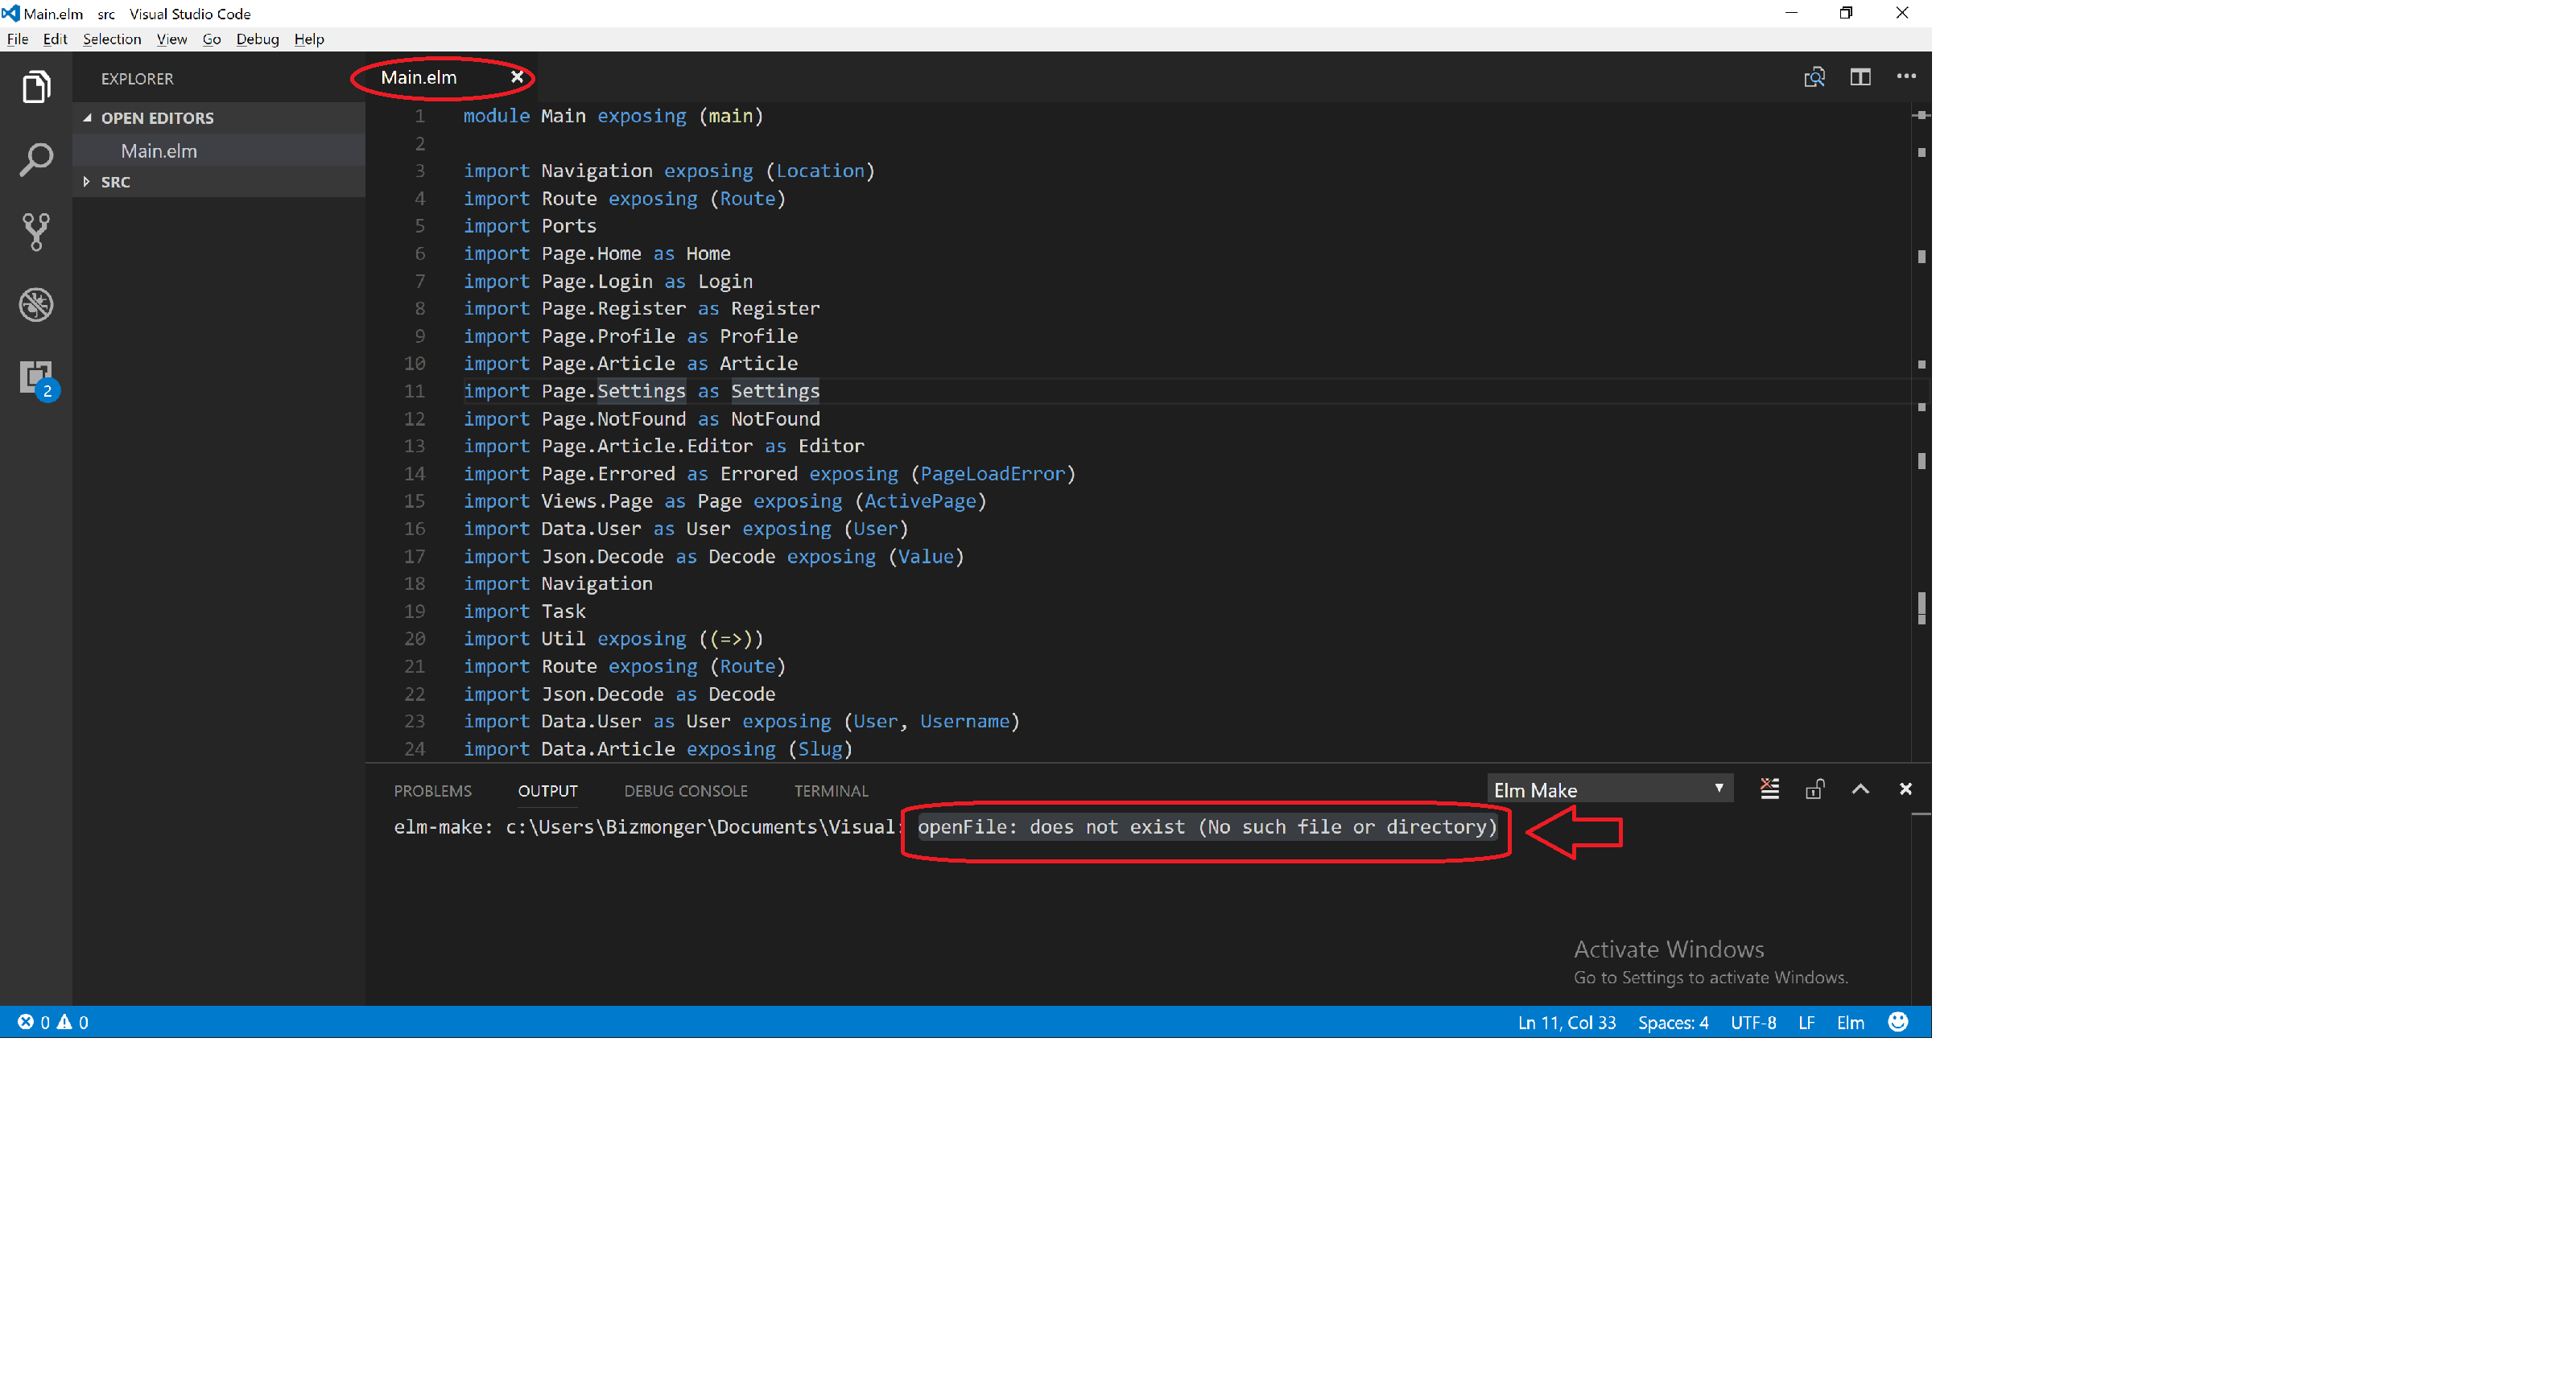2576x1384 pixels.
Task: Click the open preview to the side icon
Action: pos(1814,77)
